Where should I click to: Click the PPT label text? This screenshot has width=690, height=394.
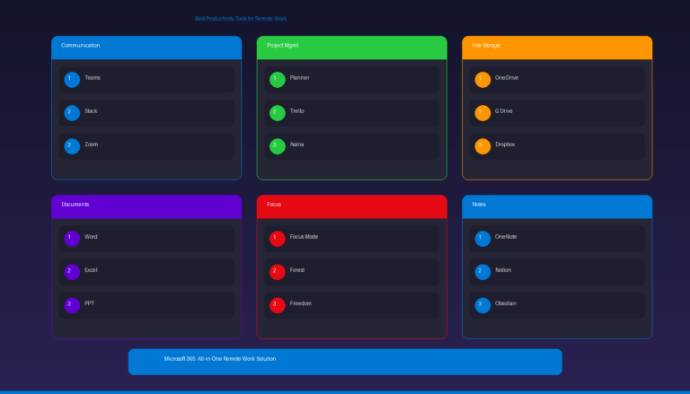[89, 304]
